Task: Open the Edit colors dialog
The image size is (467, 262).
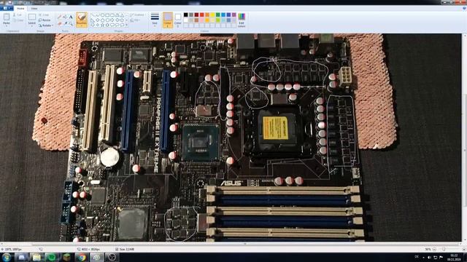Action: point(242,20)
